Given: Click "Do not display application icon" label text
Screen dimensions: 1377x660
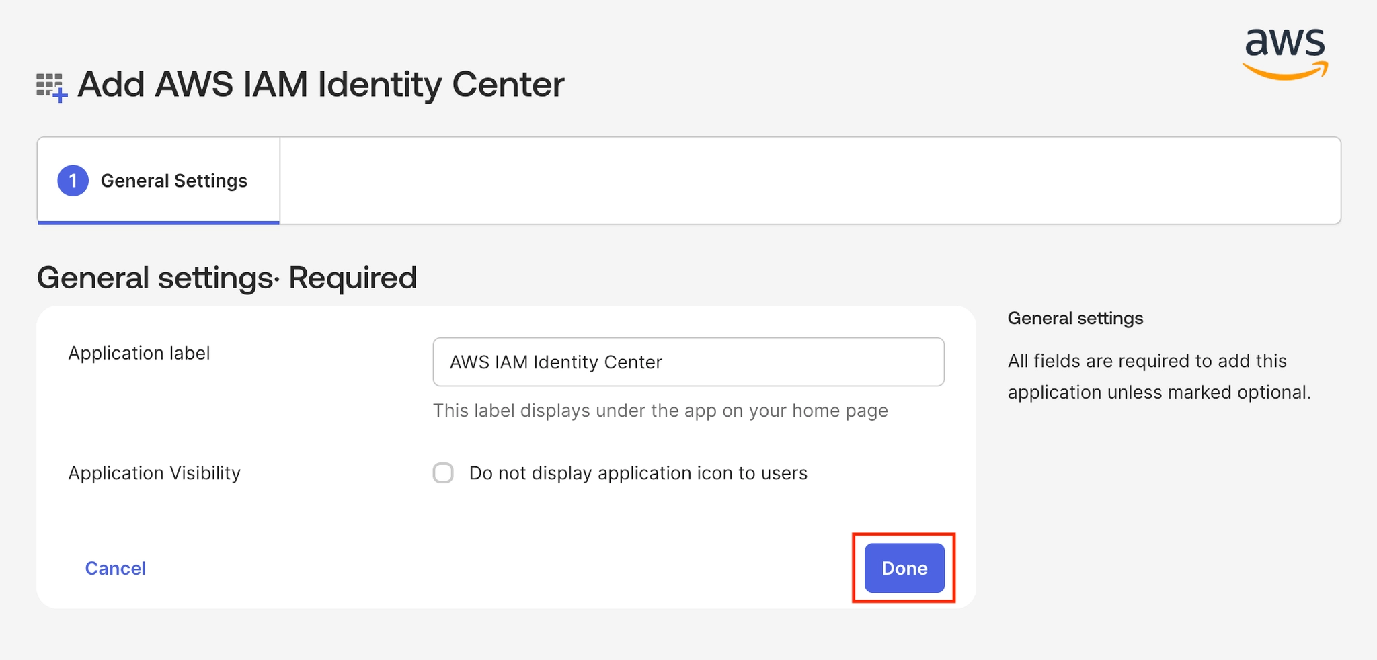Looking at the screenshot, I should click(x=637, y=473).
